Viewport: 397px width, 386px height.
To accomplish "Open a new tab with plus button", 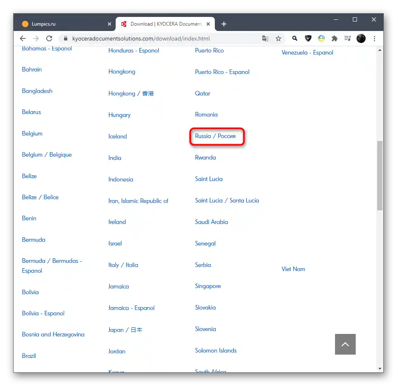I will [x=224, y=24].
